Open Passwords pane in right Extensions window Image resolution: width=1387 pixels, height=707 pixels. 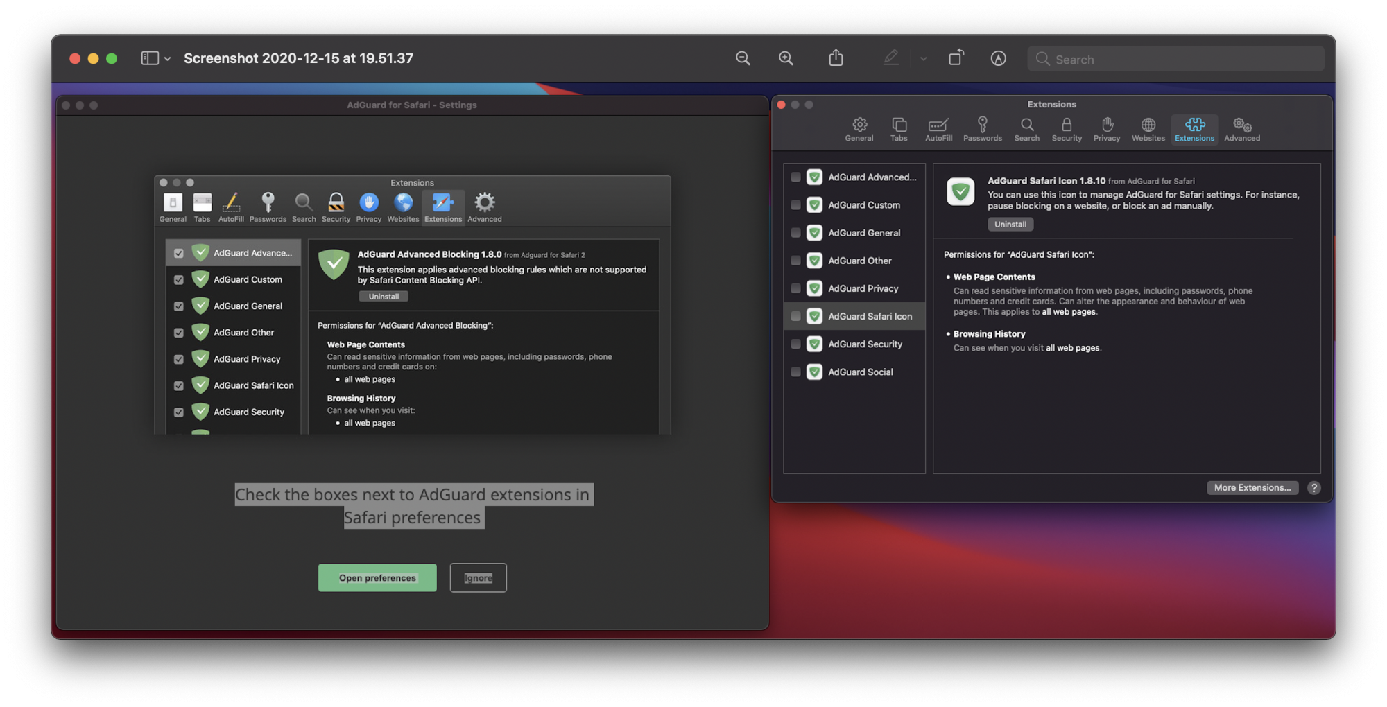coord(982,130)
